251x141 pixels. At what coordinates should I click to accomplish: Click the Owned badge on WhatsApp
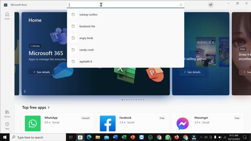85,118
